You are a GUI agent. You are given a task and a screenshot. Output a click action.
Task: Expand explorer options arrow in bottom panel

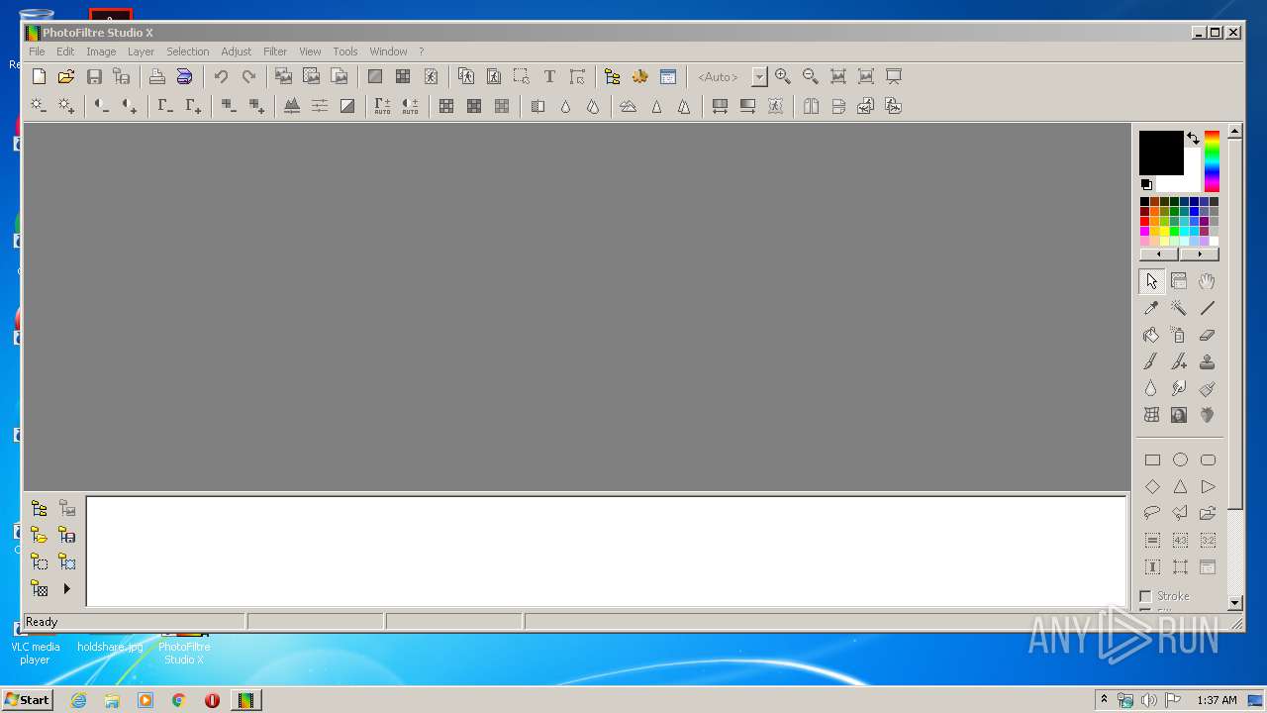[67, 588]
